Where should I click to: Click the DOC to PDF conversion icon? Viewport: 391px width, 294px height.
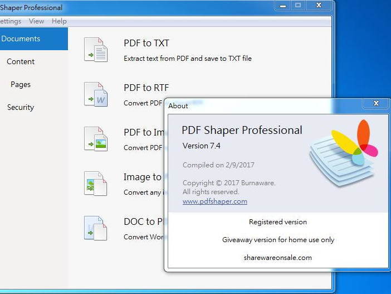coord(96,228)
